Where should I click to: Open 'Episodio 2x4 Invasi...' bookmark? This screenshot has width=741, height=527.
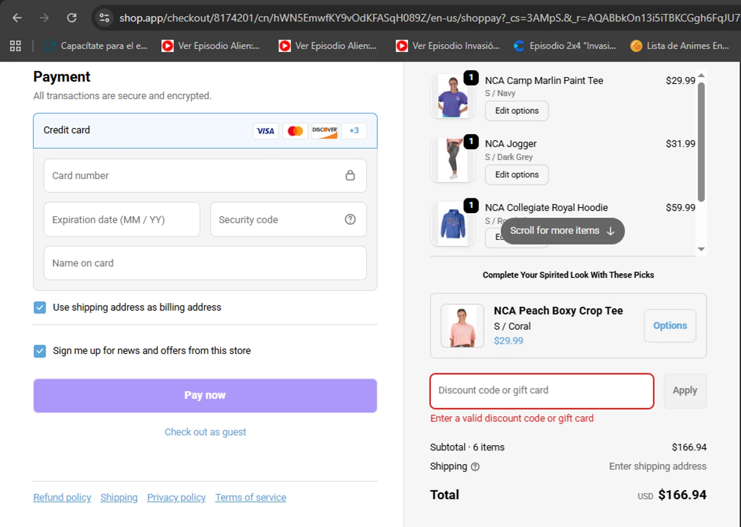[x=565, y=46]
